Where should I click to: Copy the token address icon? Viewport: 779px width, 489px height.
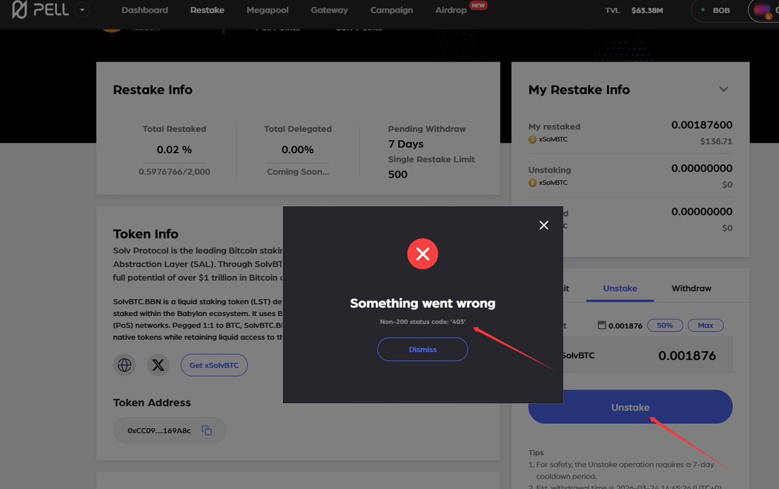207,430
